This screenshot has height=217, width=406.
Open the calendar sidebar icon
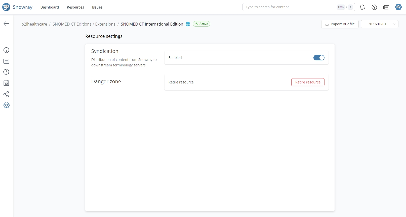(x=6, y=83)
